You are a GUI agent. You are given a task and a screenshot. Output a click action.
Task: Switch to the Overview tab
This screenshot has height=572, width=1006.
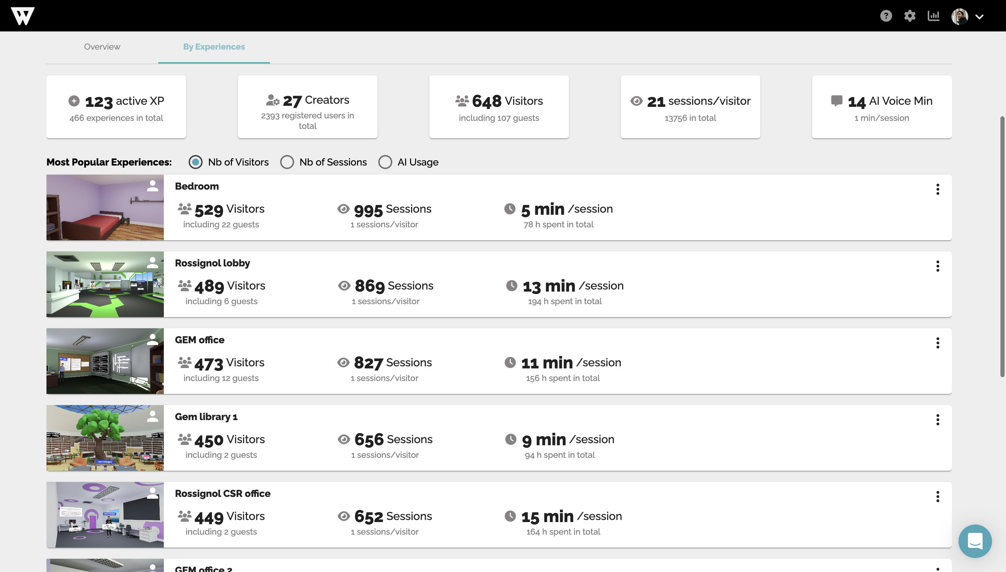pyautogui.click(x=102, y=47)
